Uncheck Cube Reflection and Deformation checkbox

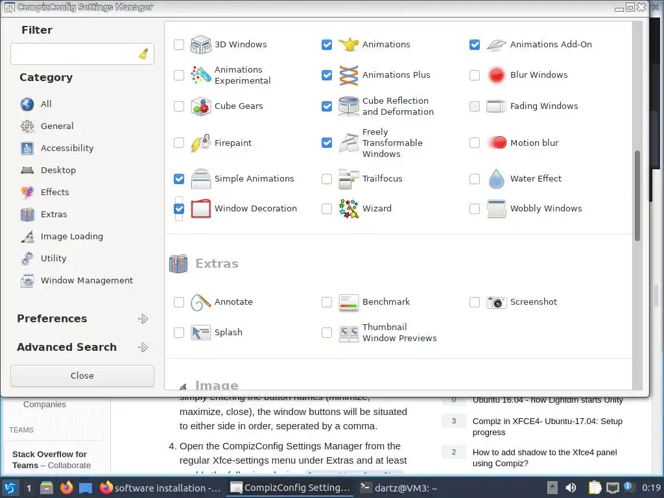pyautogui.click(x=327, y=106)
